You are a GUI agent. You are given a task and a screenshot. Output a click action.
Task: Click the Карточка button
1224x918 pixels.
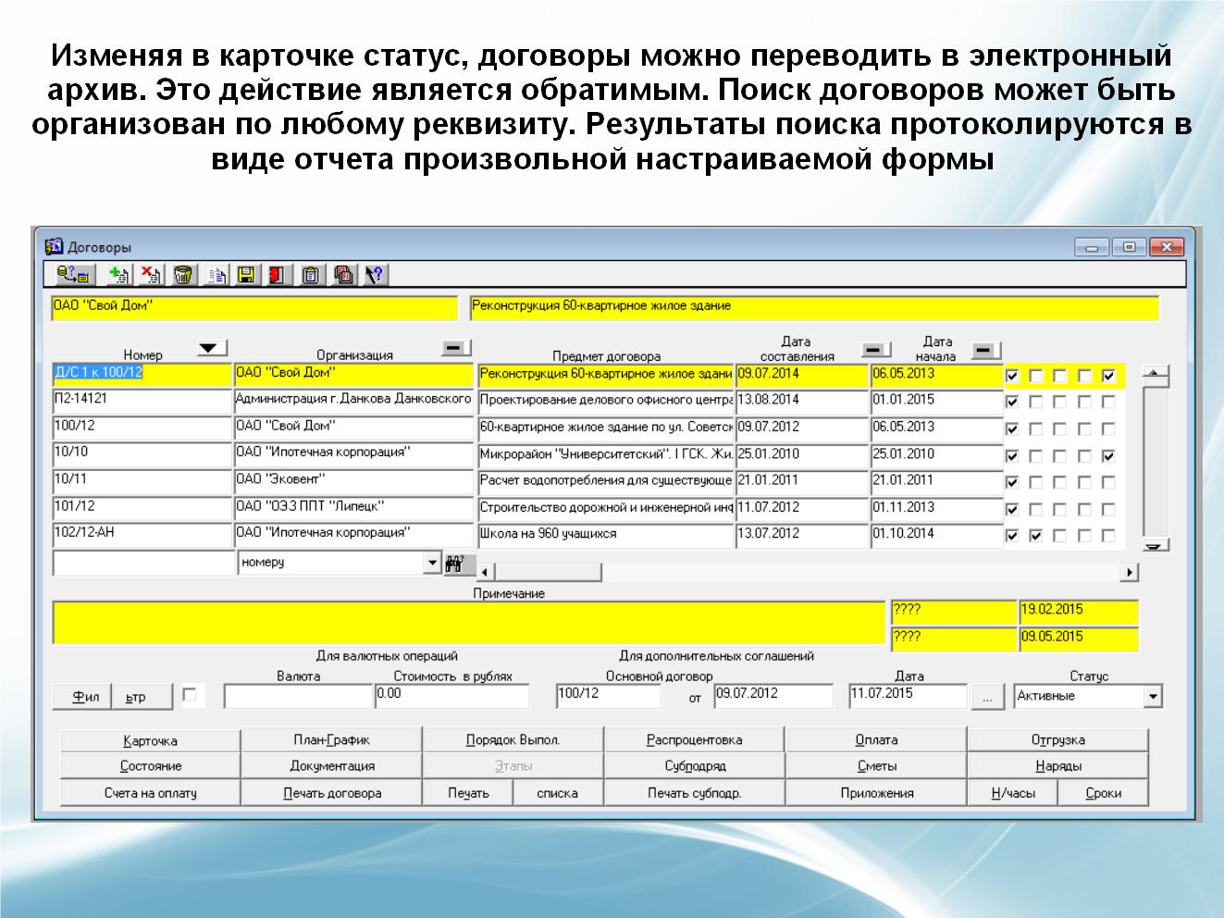150,740
